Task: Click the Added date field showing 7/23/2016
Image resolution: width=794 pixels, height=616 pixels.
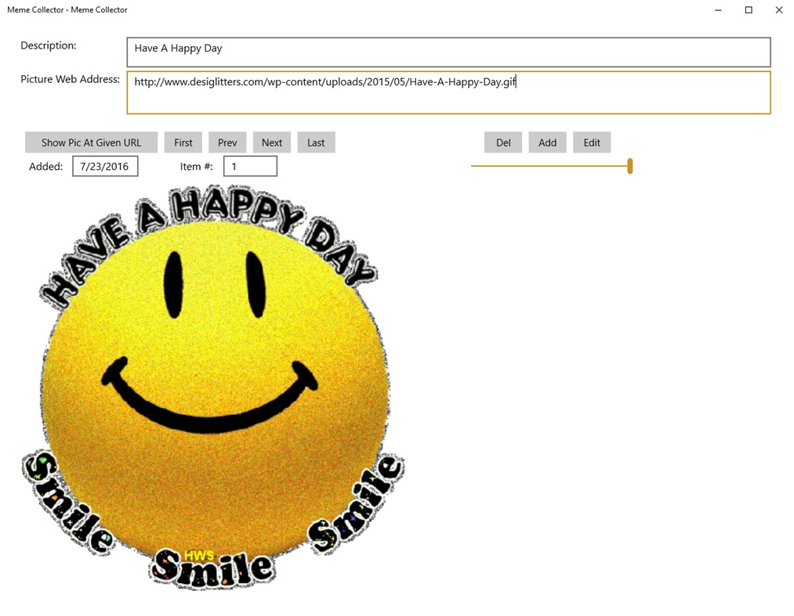Action: tap(105, 166)
